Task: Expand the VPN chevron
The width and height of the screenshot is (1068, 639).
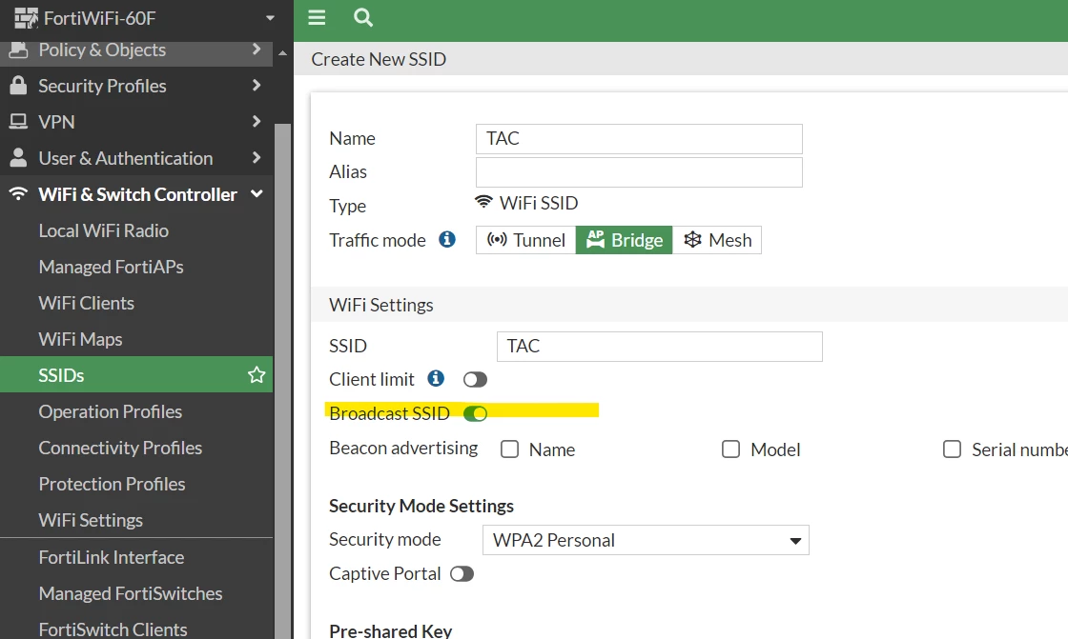Action: (257, 121)
